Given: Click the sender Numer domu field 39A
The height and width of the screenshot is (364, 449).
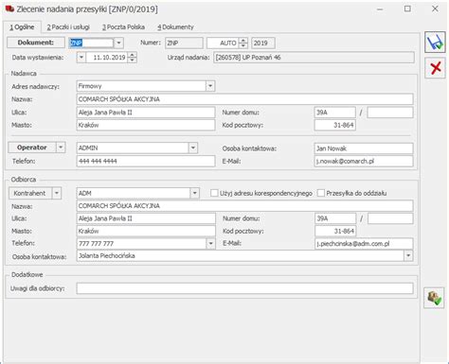Looking at the screenshot, I should pos(335,113).
